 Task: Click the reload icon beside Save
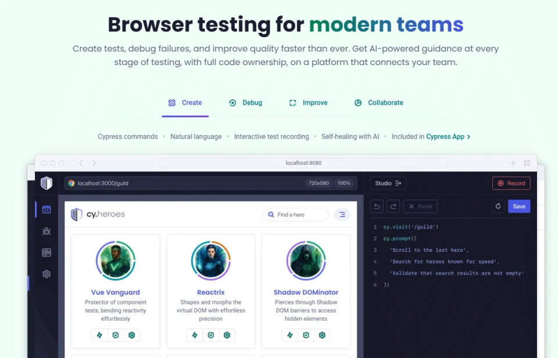tap(498, 206)
